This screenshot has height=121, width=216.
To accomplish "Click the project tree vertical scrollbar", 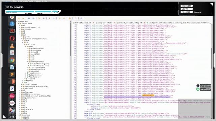I will click(x=71, y=38).
